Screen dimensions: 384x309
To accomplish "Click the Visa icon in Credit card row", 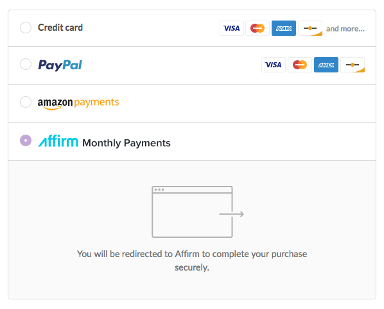I will (232, 28).
